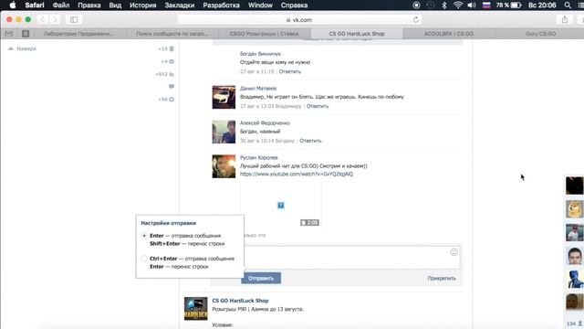The width and height of the screenshot is (584, 329).
Task: Click Данил Матвеев's car avatar
Action: 224,97
